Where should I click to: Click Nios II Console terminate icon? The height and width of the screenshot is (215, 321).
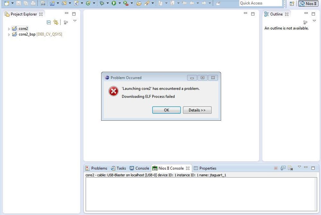tap(276, 168)
